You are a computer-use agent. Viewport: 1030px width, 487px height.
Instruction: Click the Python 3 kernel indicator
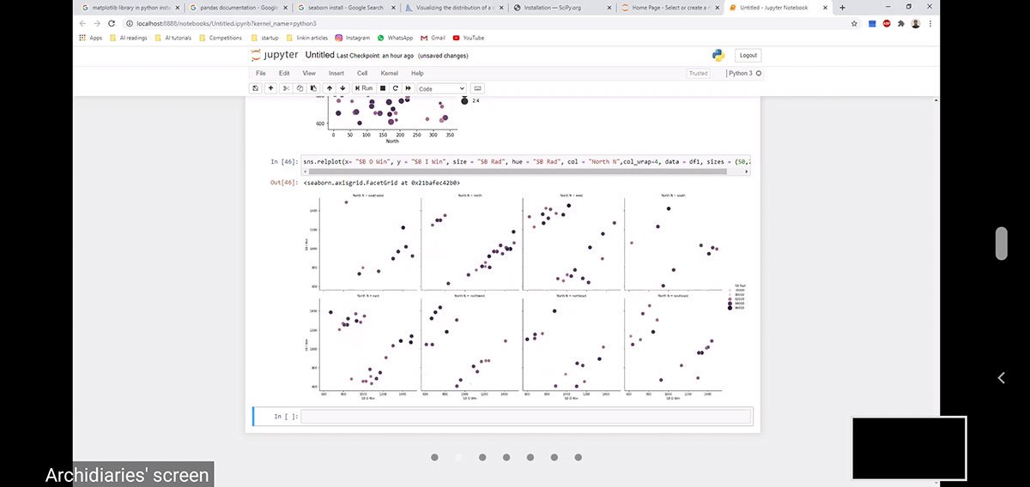(x=744, y=74)
